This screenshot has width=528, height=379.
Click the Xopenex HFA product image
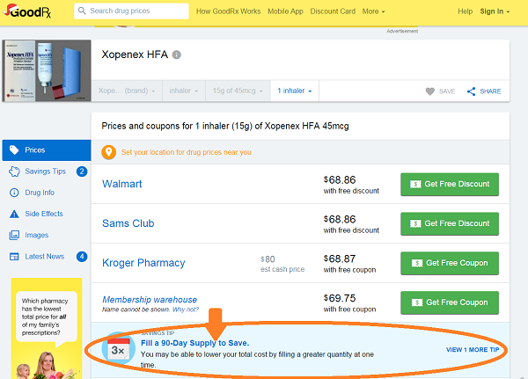tap(47, 70)
